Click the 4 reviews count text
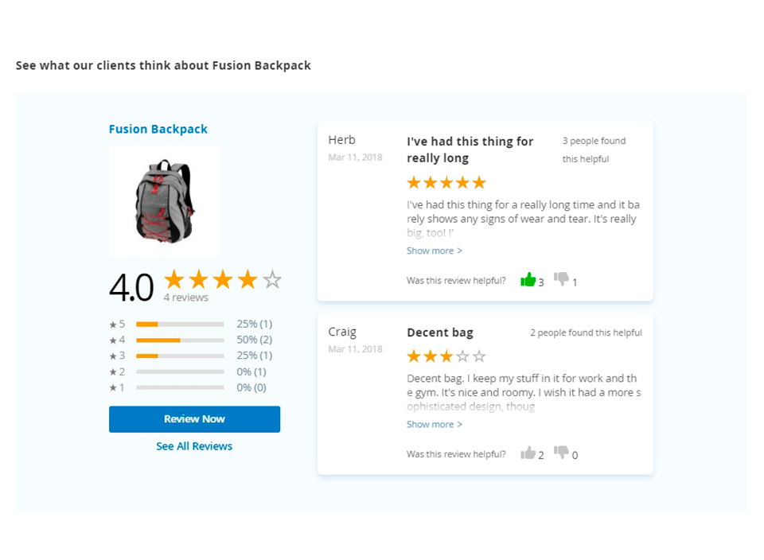The image size is (764, 560). click(x=185, y=297)
